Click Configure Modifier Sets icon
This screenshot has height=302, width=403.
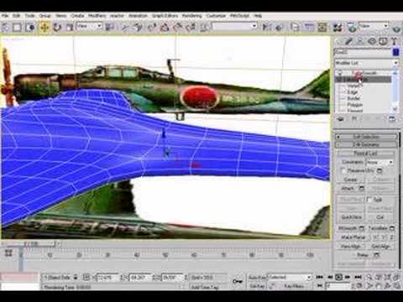(392, 119)
